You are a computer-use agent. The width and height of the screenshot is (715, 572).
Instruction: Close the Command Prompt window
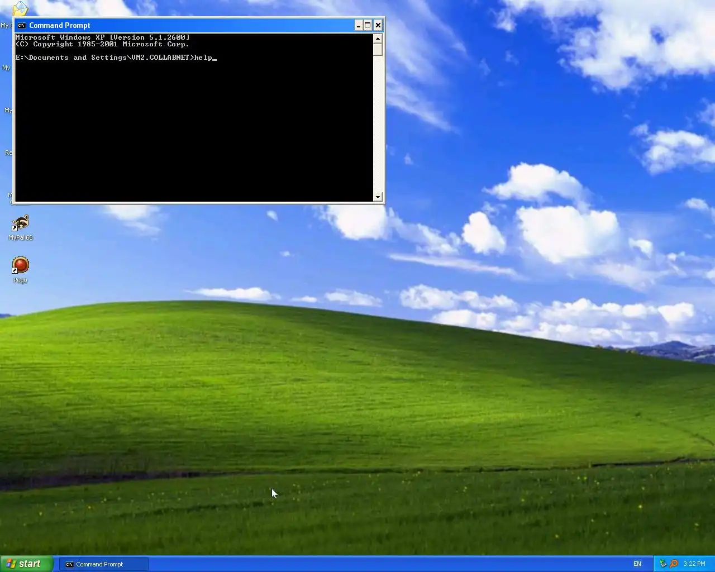coord(378,25)
